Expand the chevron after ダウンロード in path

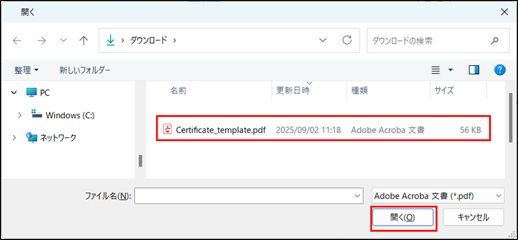coord(175,41)
